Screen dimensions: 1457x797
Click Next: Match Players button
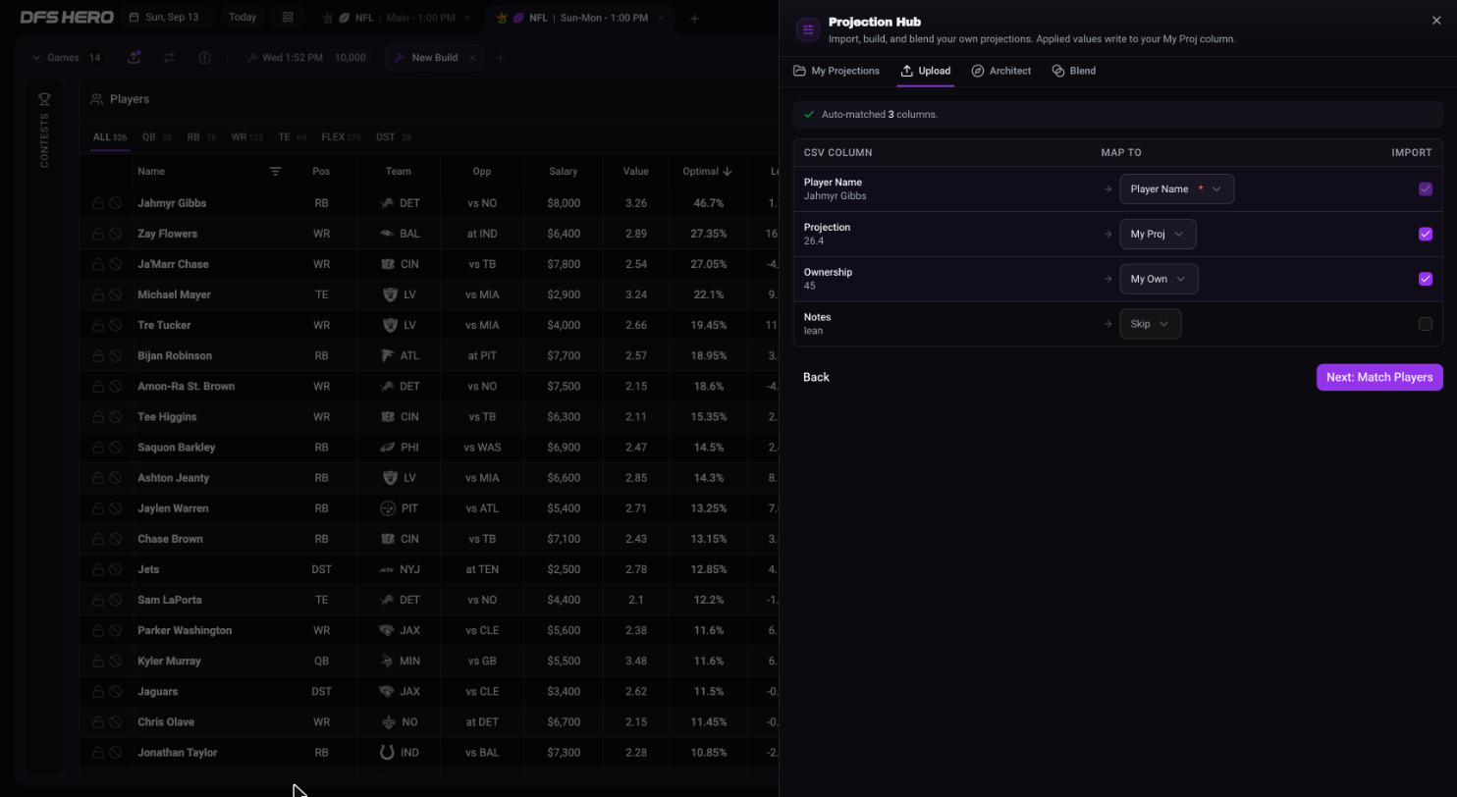(1379, 377)
